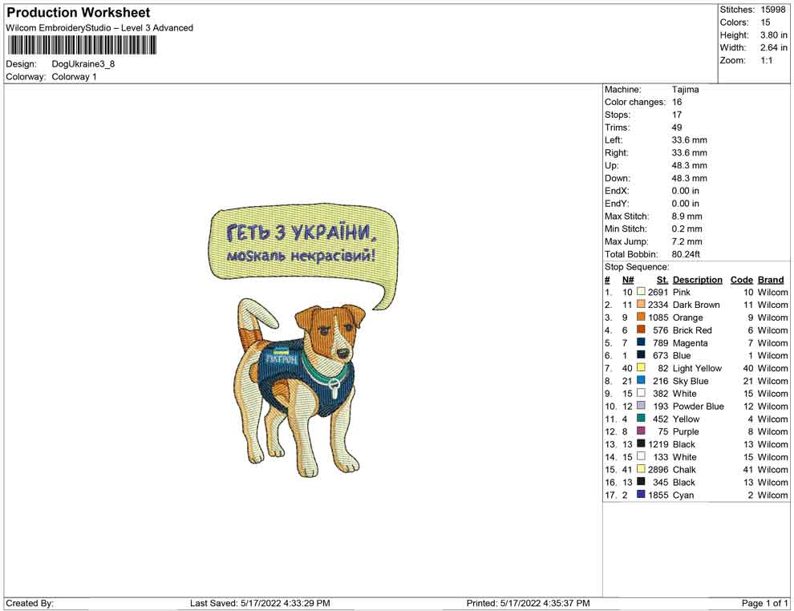Click the 'Description' column header
This screenshot has width=794, height=611.
697,279
